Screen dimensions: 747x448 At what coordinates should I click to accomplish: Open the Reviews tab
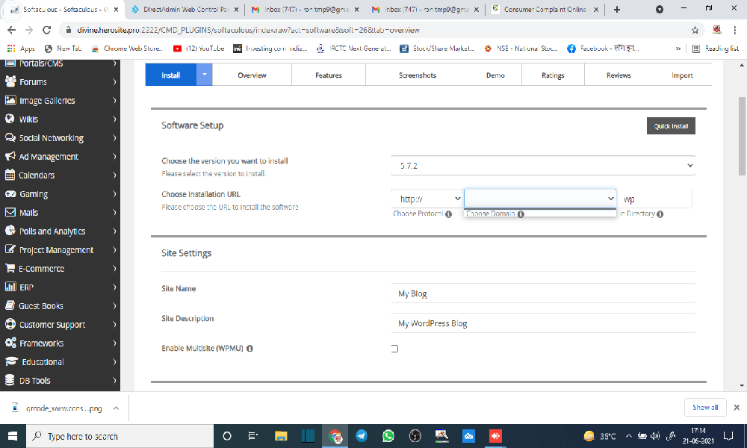619,75
